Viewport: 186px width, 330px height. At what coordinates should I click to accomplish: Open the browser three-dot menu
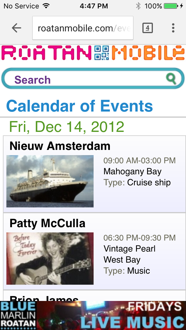coord(173,28)
